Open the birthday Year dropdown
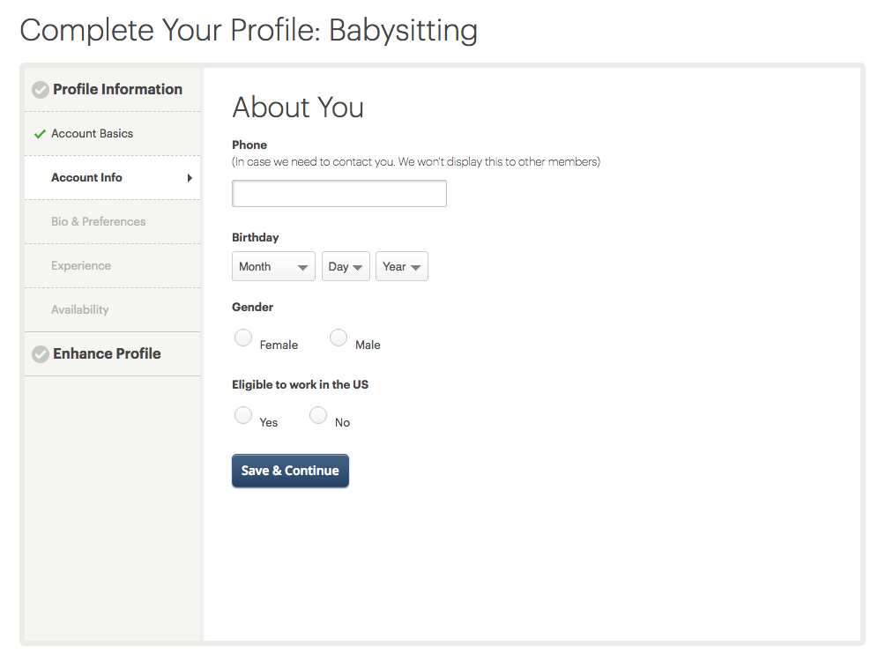This screenshot has height=661, width=893. (x=401, y=267)
